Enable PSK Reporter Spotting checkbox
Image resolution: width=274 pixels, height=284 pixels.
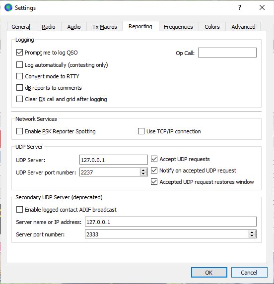pos(19,131)
